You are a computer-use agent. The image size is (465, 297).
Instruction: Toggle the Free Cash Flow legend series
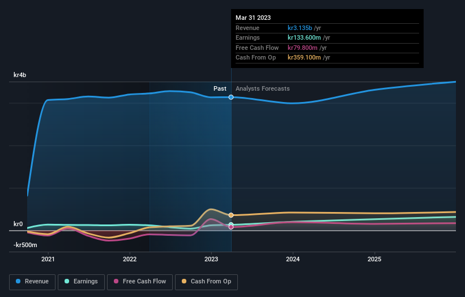click(x=140, y=282)
